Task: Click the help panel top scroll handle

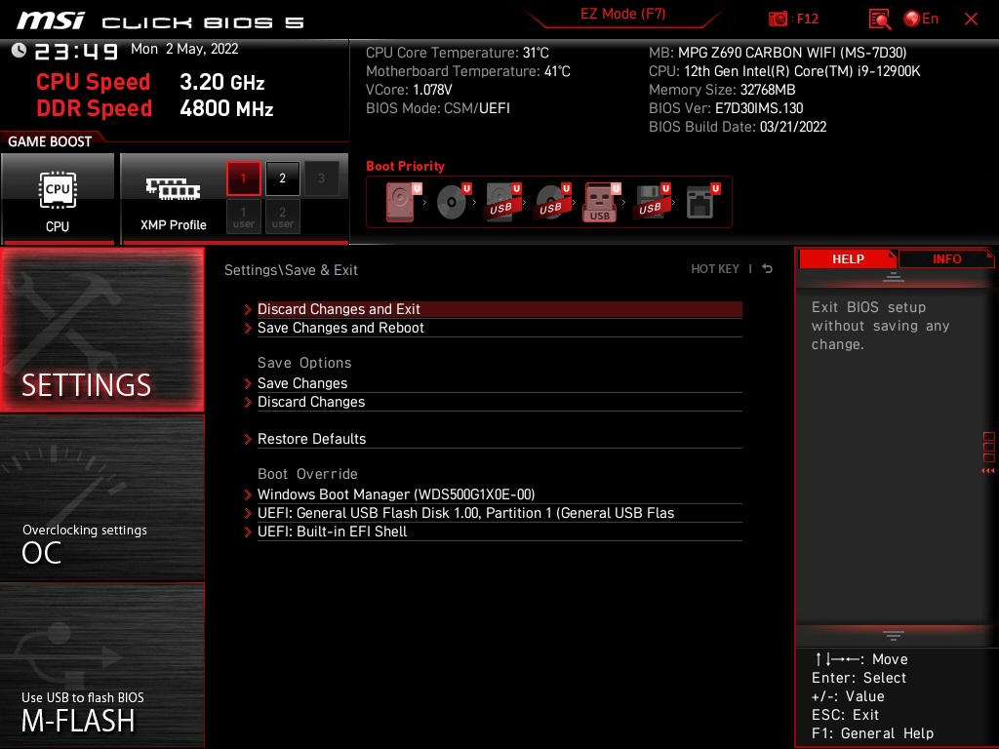Action: pyautogui.click(x=894, y=277)
